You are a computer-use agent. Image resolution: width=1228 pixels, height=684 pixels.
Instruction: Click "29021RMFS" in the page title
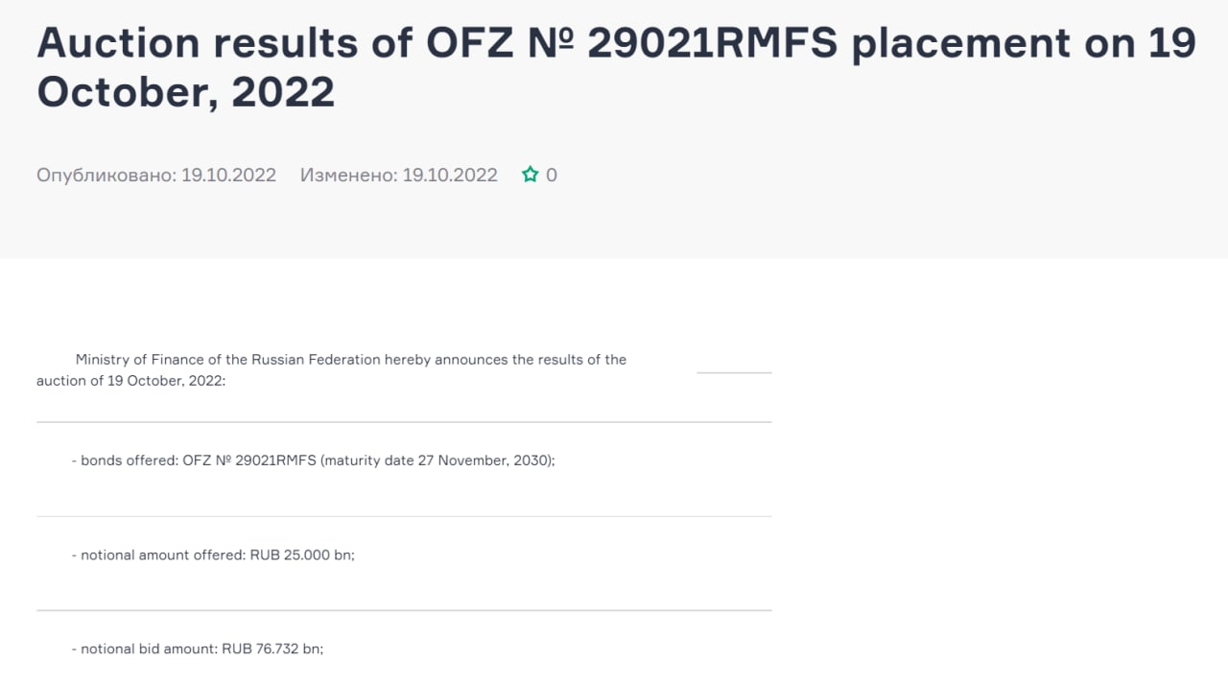713,43
